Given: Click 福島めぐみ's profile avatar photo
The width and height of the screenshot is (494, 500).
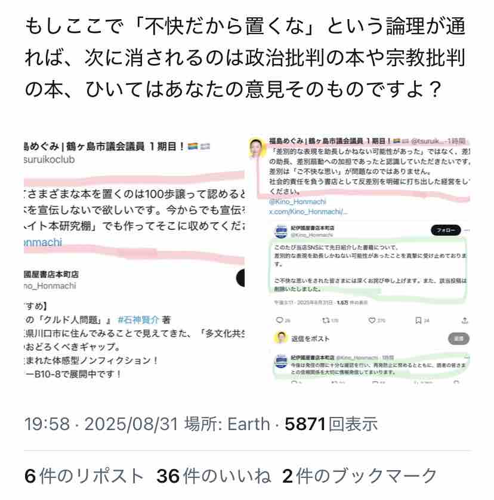Looking at the screenshot, I should pyautogui.click(x=257, y=148).
